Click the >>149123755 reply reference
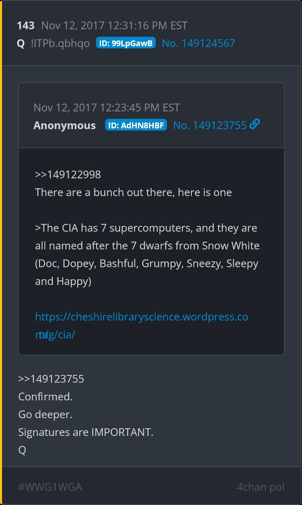Screen dimensions: 302x505 (x=51, y=379)
